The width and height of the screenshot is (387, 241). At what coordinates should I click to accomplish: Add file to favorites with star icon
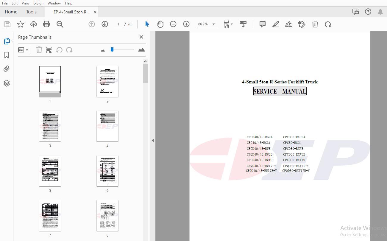pos(21,24)
